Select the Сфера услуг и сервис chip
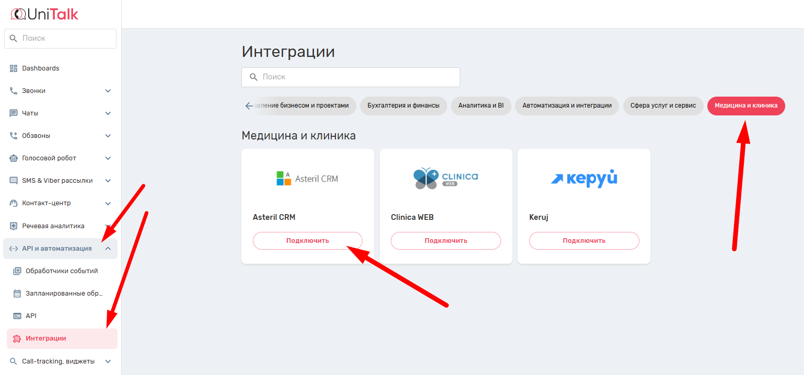Image resolution: width=804 pixels, height=375 pixels. point(663,106)
